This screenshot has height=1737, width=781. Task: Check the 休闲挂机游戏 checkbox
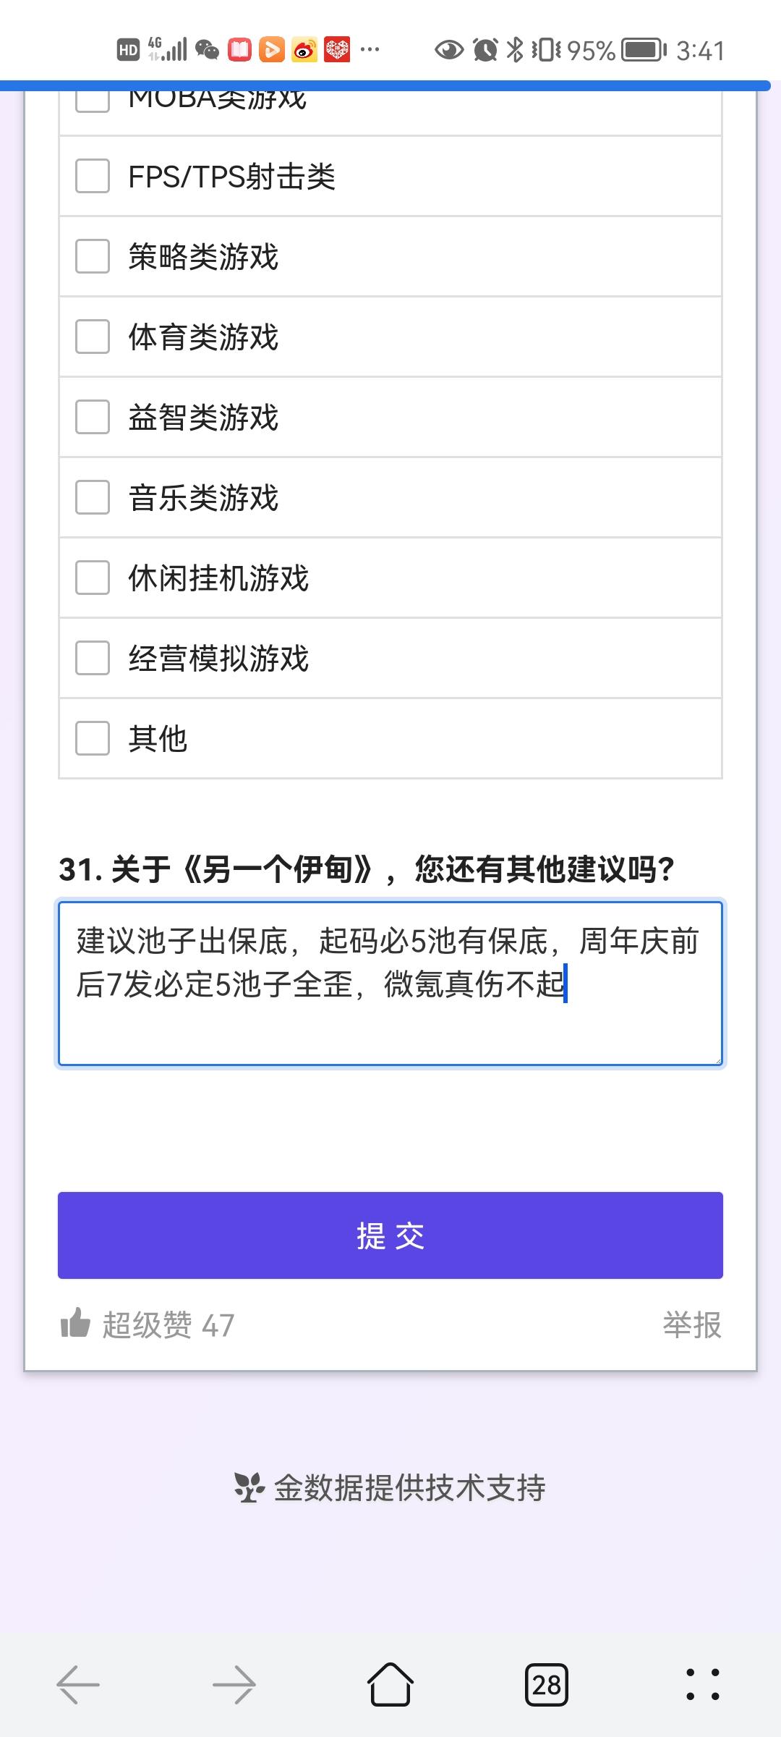point(93,578)
